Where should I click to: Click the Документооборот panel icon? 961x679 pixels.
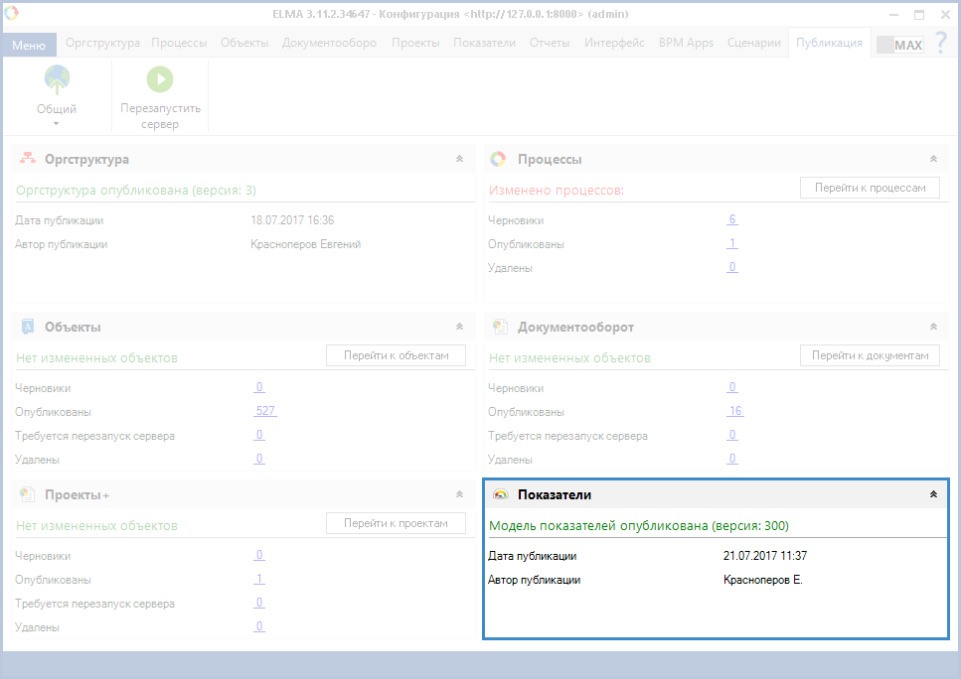[x=500, y=327]
